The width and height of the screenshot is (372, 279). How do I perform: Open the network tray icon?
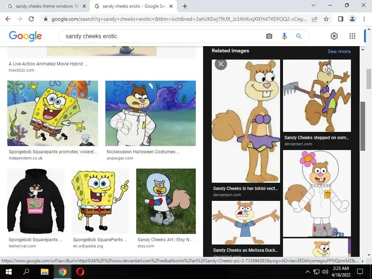click(x=316, y=272)
